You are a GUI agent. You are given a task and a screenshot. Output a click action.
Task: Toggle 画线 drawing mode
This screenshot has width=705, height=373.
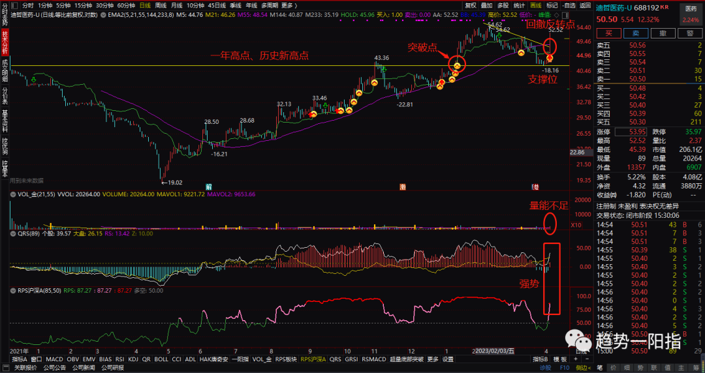tap(535, 5)
